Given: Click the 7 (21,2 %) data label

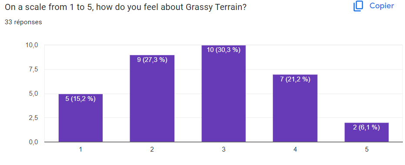Looking at the screenshot, I should click(295, 79).
